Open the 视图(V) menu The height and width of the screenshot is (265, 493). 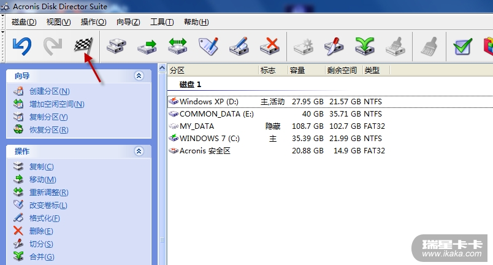[x=58, y=22]
